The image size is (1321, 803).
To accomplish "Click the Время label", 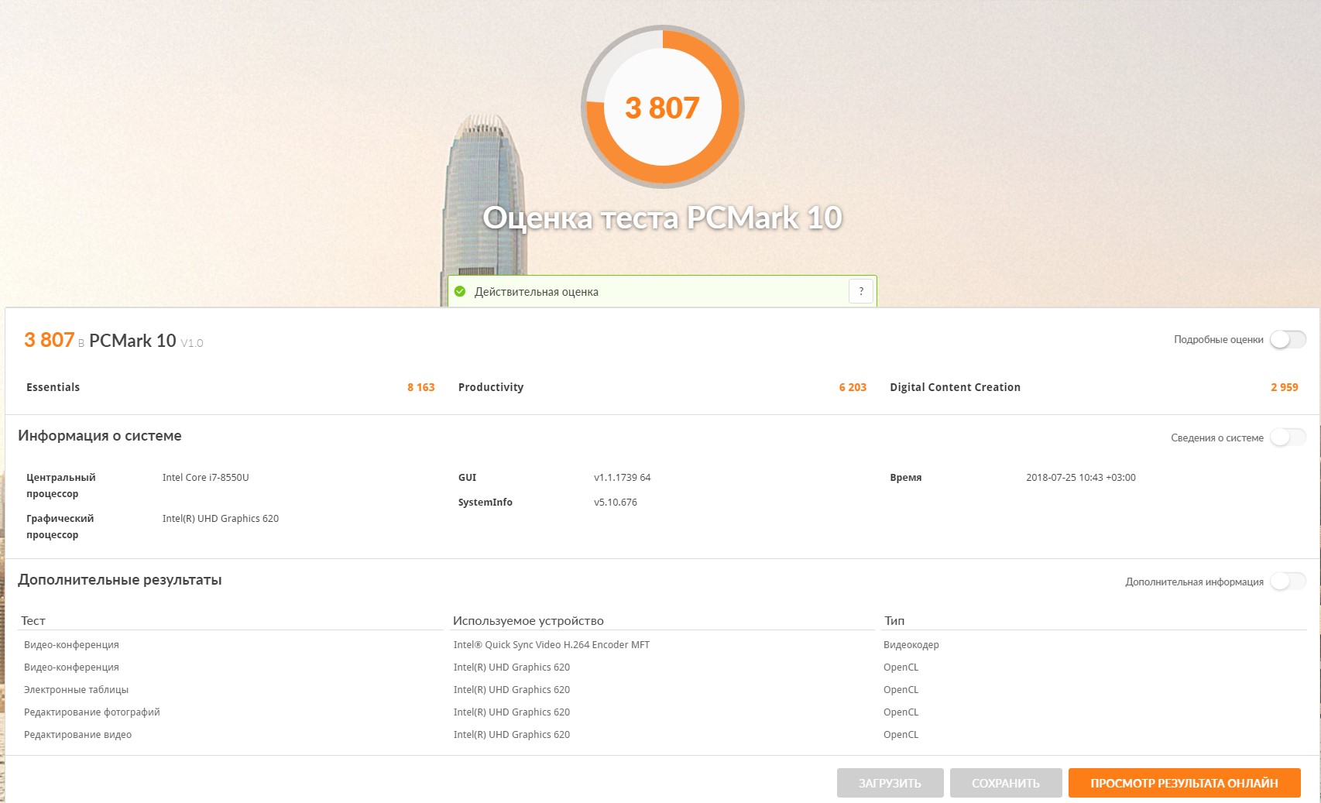I will coord(905,478).
